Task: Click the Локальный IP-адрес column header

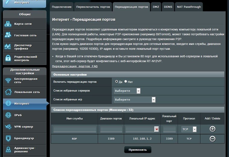Action: tap(142, 119)
